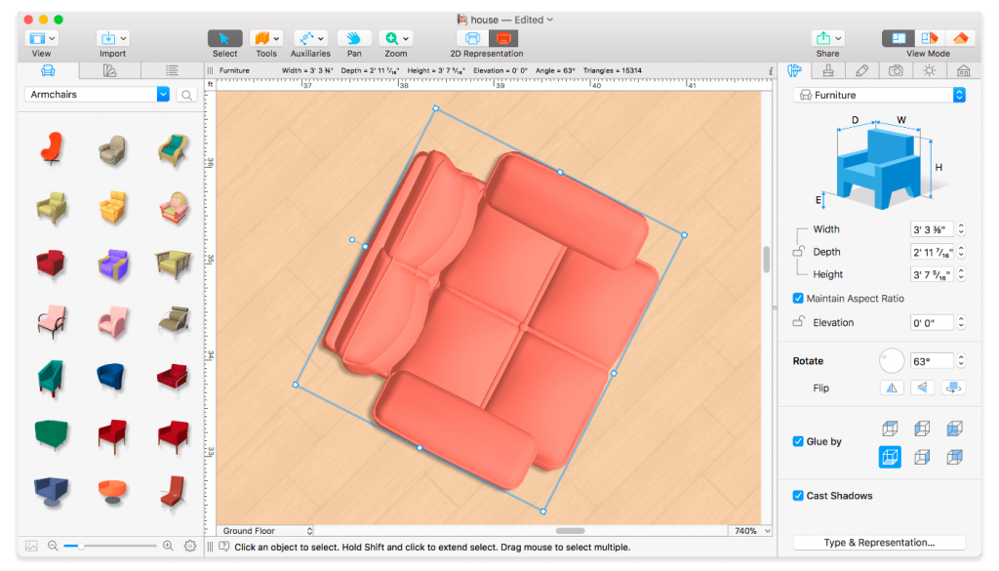
Task: Disable the Cast Shadows checkbox
Action: 798,496
